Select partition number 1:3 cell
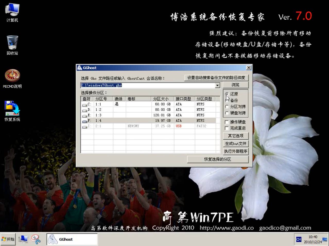This screenshot has height=246, width=329. (103, 115)
